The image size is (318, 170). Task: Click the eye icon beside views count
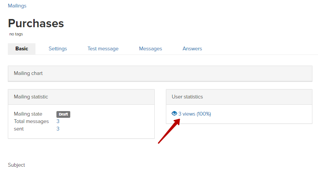tap(174, 114)
